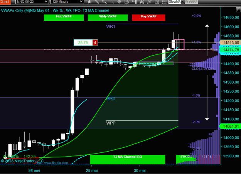Select the zoom out magnifier tool
The width and height of the screenshot is (241, 174).
112,2
